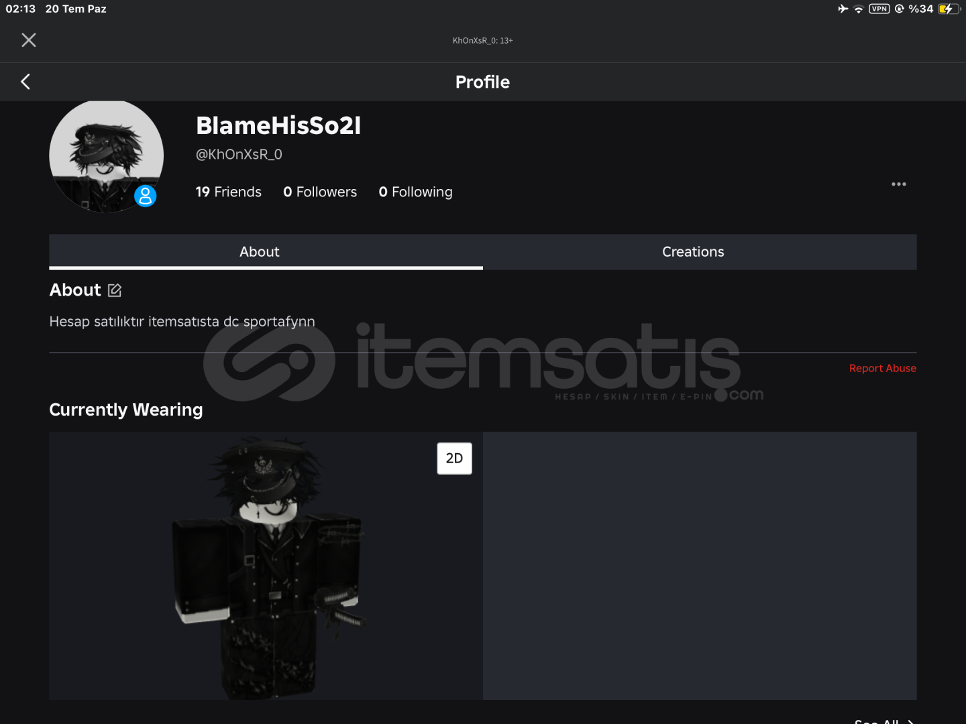Tap the battery charging status icon
The width and height of the screenshot is (966, 724).
(949, 9)
